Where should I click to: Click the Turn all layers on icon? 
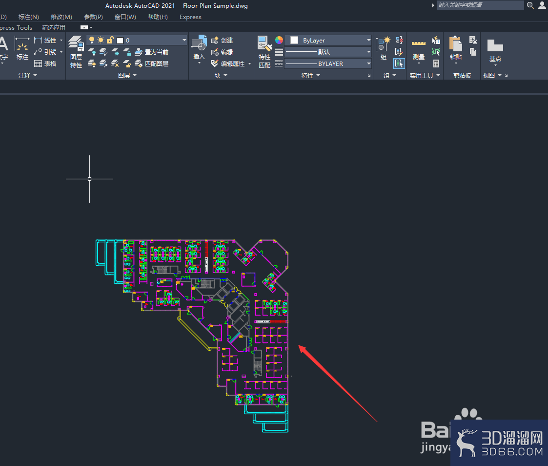coord(92,64)
